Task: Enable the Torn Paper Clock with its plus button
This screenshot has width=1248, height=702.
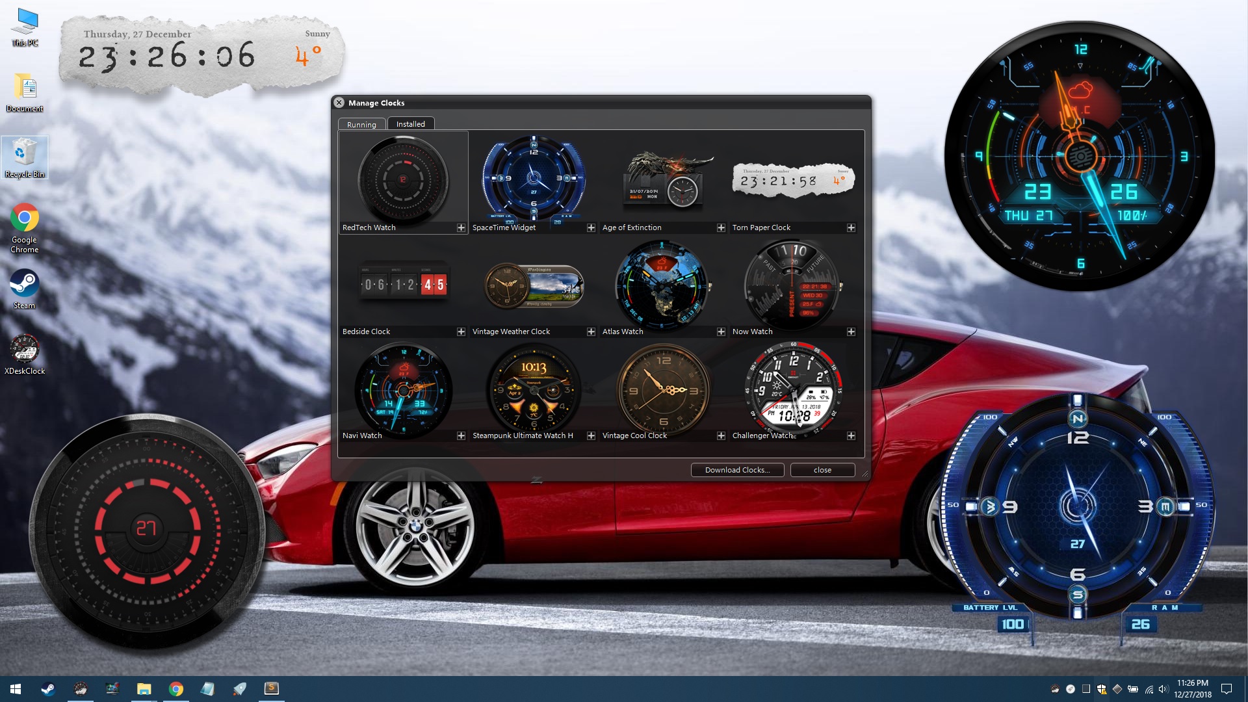Action: (x=851, y=227)
